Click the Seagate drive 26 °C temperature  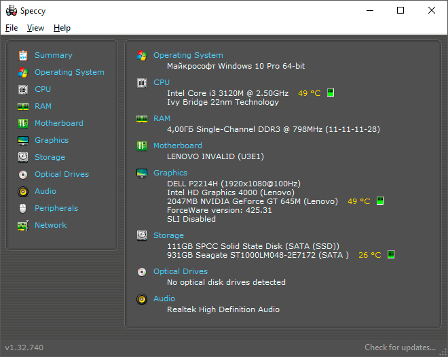tap(370, 255)
